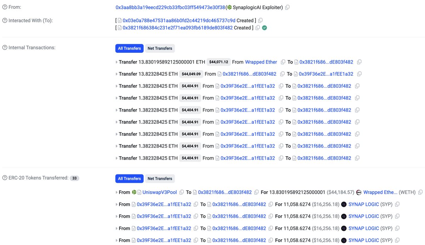Click the green UniswapV3Pool label icon
The image size is (425, 245).
pyautogui.click(x=134, y=192)
